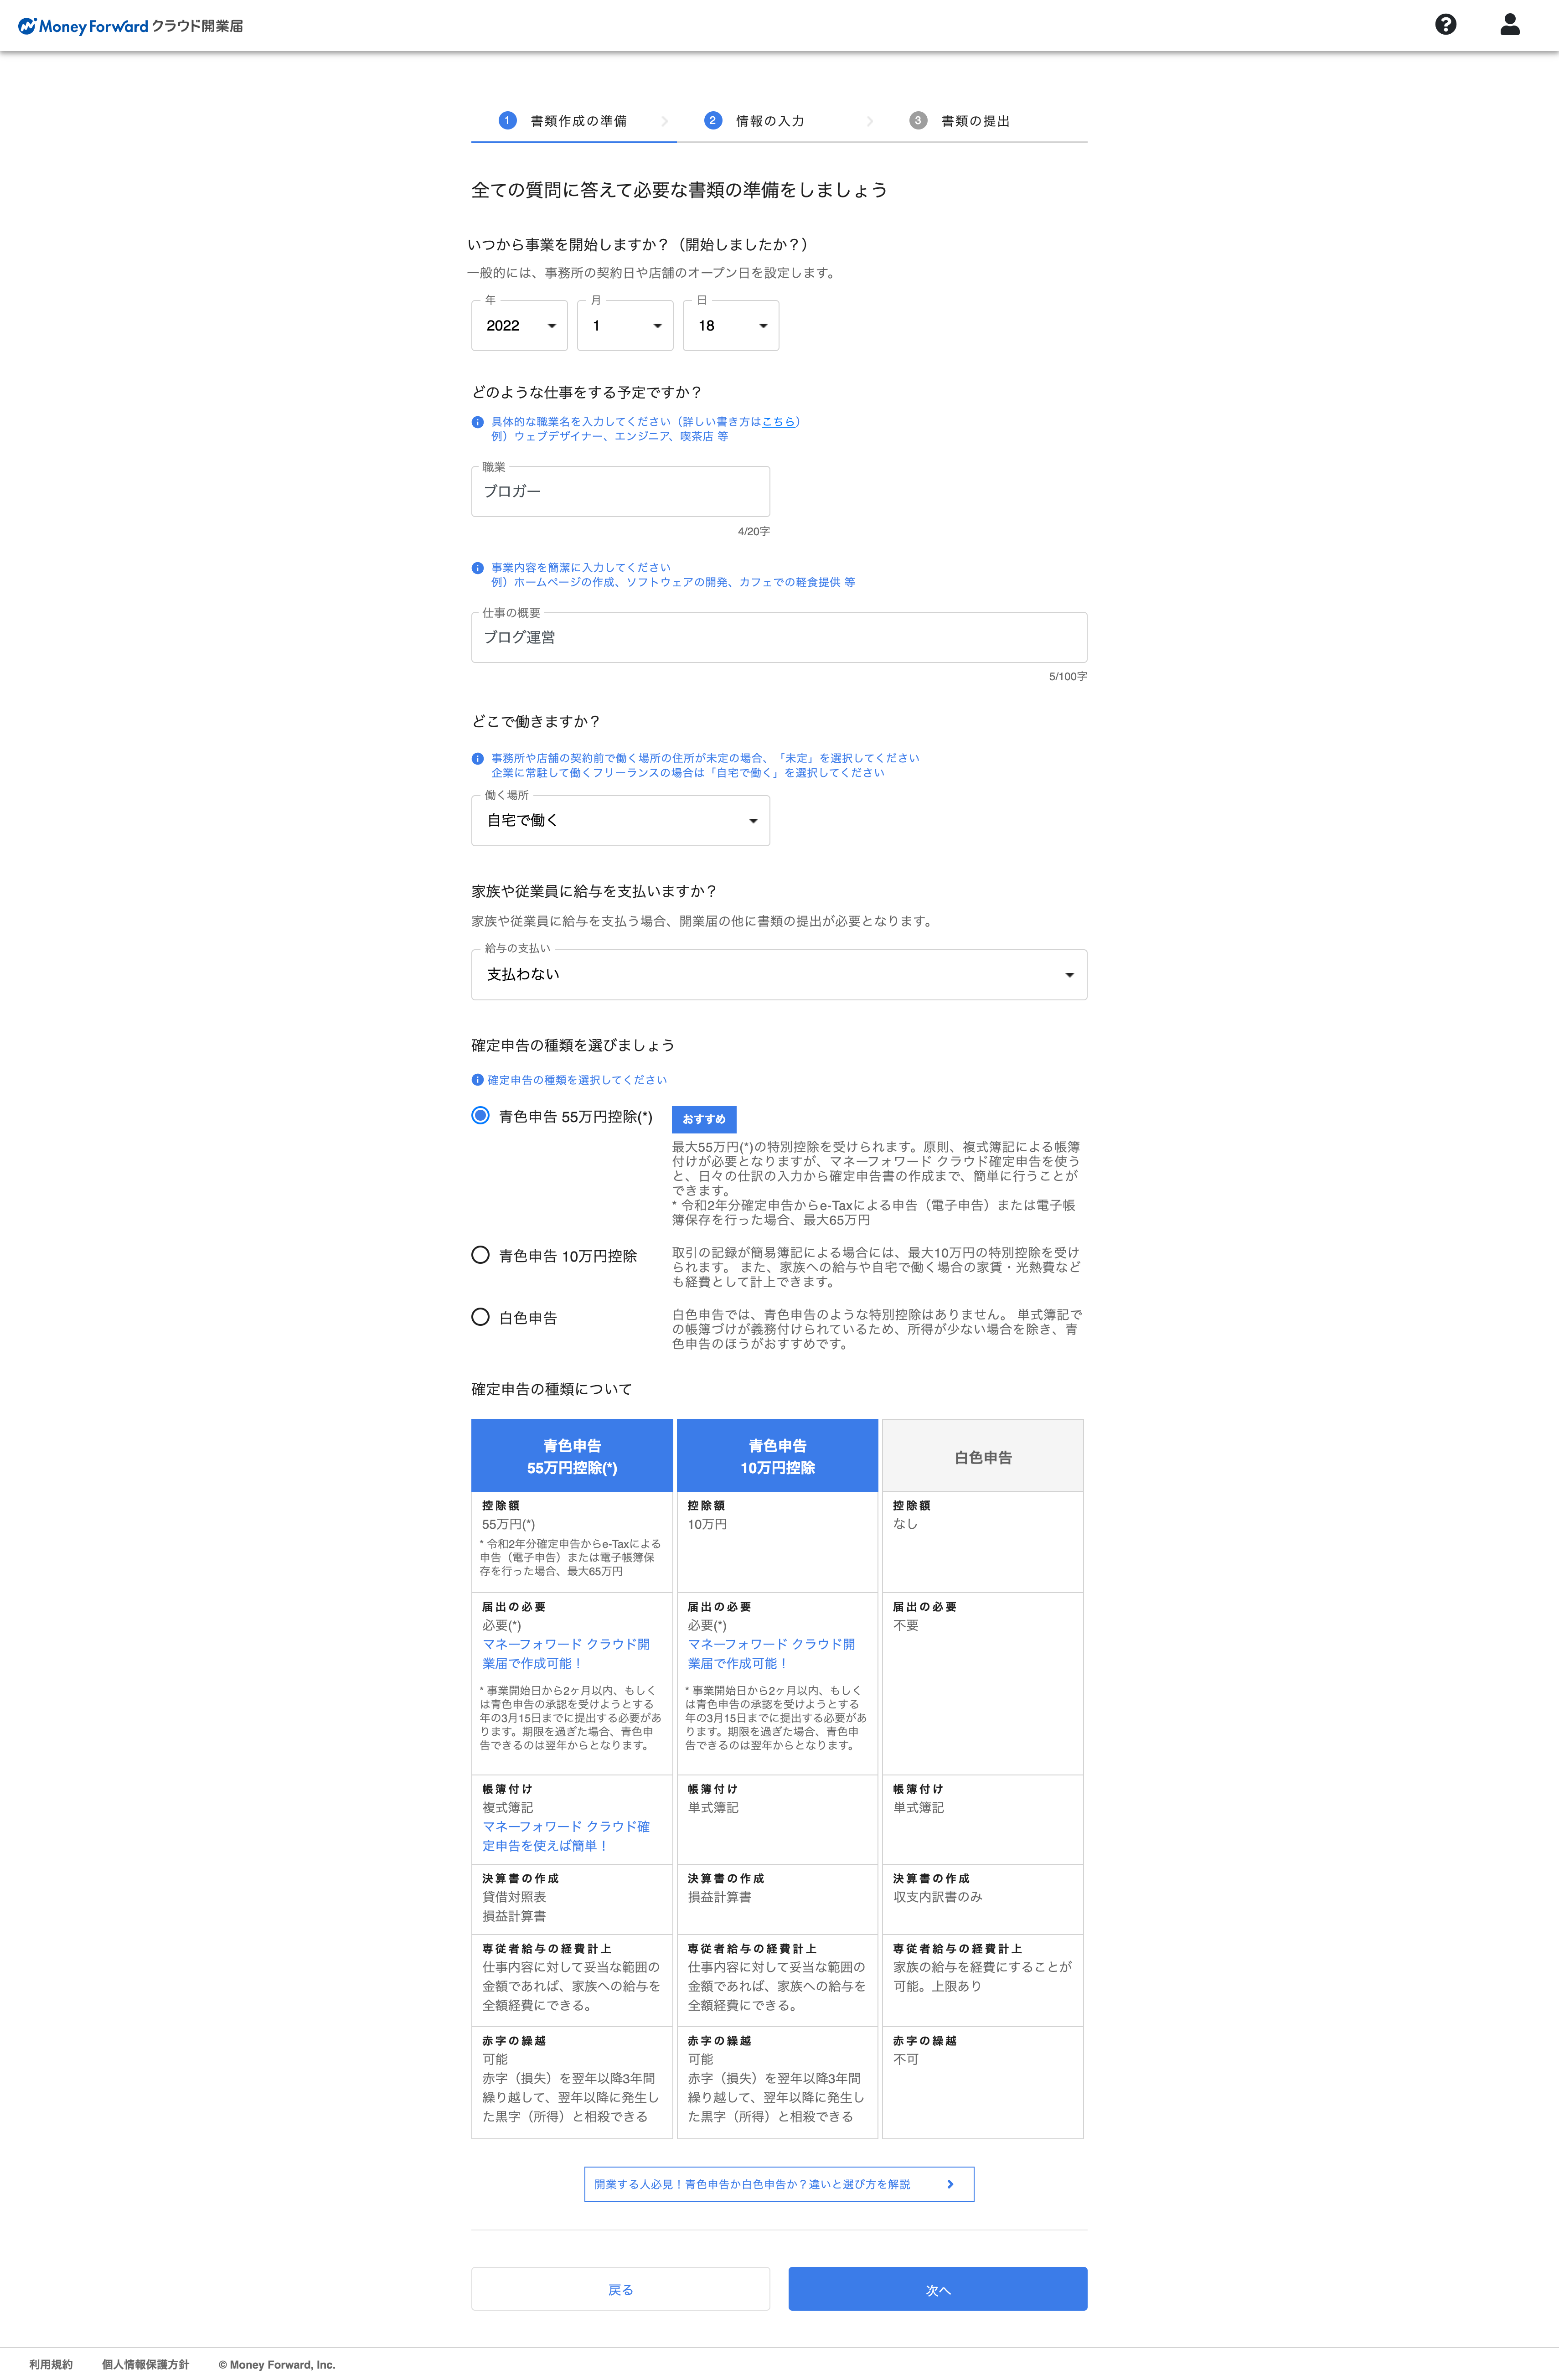Click the 青色申告 10万円控除 table header
Viewport: 1559px width, 2380px height.
(x=777, y=1456)
